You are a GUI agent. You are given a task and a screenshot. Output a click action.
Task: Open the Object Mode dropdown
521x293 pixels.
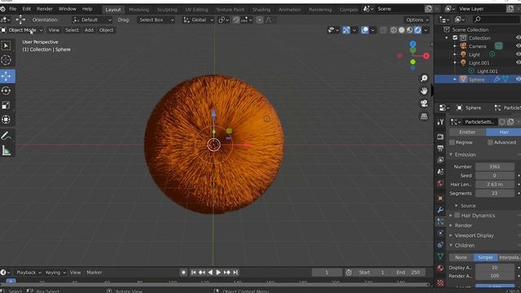click(22, 30)
